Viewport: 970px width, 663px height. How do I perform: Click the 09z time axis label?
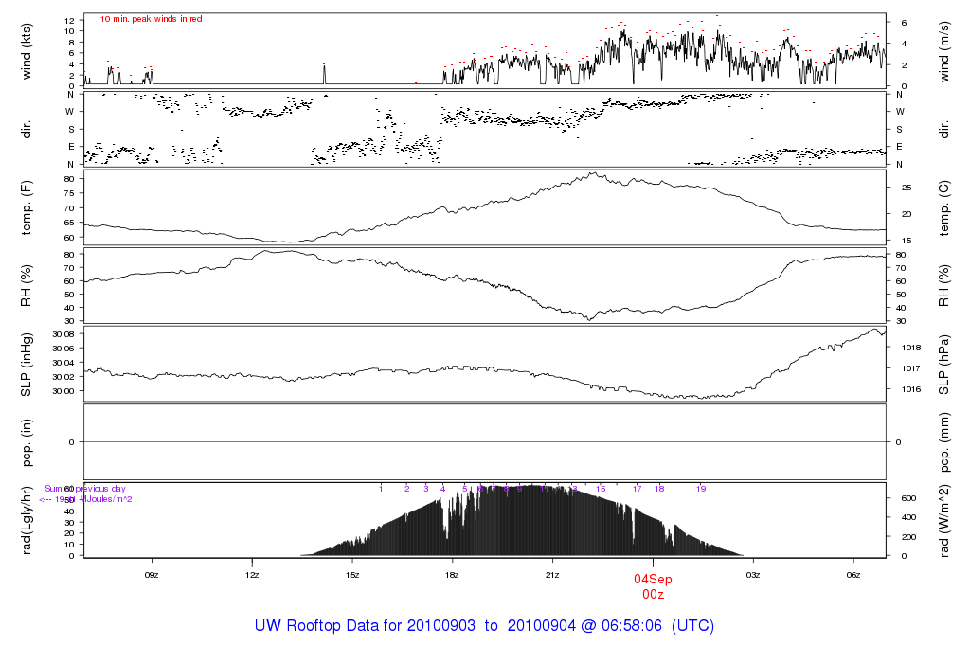coord(152,574)
